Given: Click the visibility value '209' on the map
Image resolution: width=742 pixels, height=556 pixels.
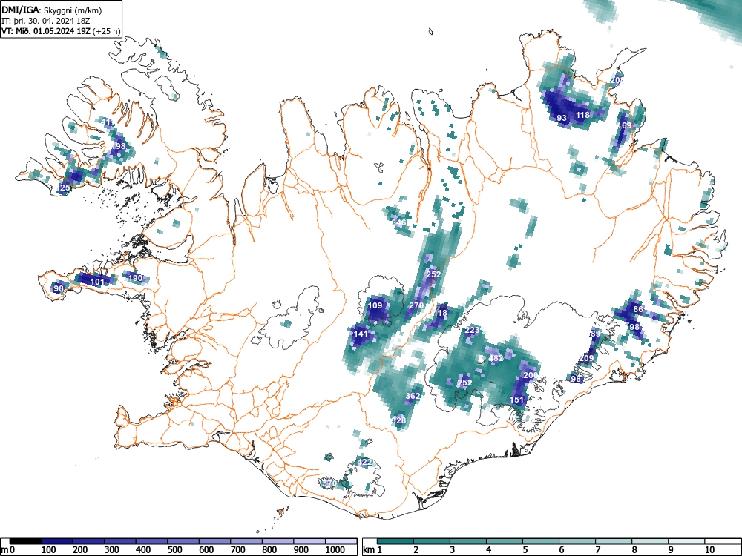Looking at the screenshot, I should pyautogui.click(x=586, y=358).
